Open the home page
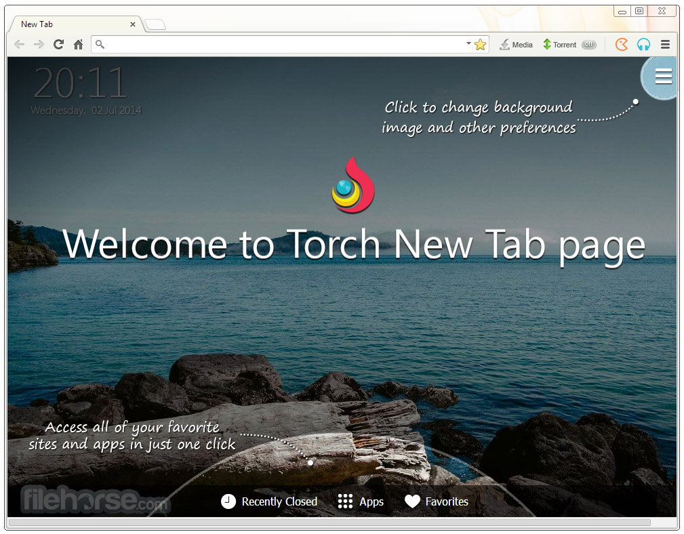 pos(78,45)
